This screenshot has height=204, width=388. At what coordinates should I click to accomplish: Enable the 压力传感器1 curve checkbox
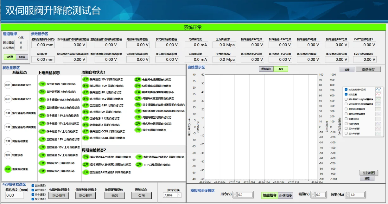346,128
